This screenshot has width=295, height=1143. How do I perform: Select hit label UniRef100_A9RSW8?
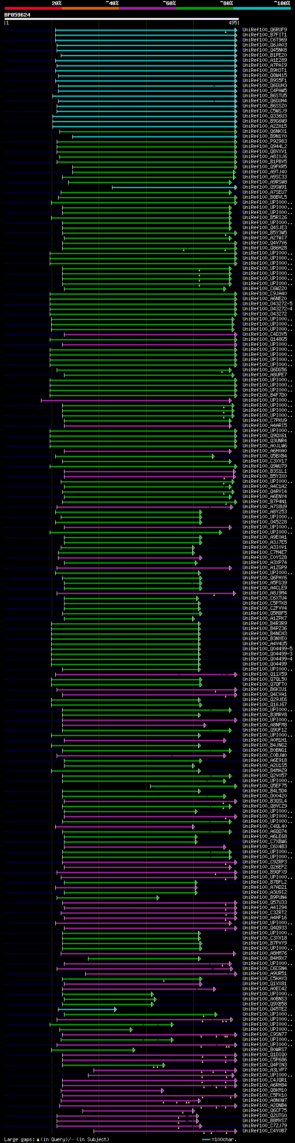click(x=265, y=182)
